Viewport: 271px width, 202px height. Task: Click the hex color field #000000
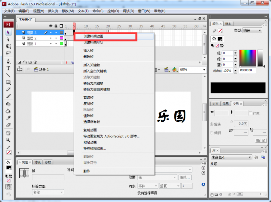click(247, 70)
